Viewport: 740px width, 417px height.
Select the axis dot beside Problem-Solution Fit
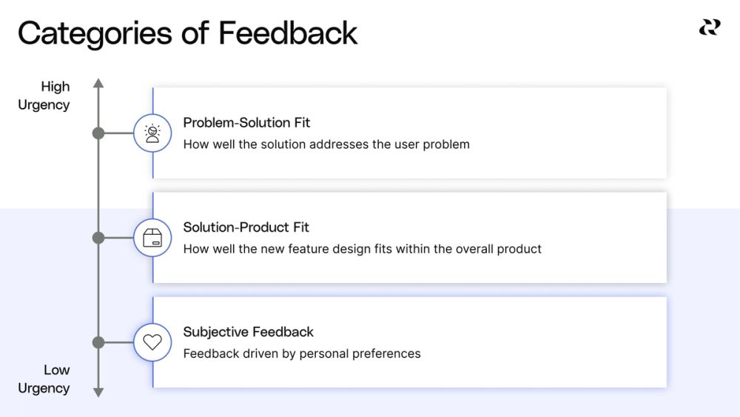click(x=98, y=133)
